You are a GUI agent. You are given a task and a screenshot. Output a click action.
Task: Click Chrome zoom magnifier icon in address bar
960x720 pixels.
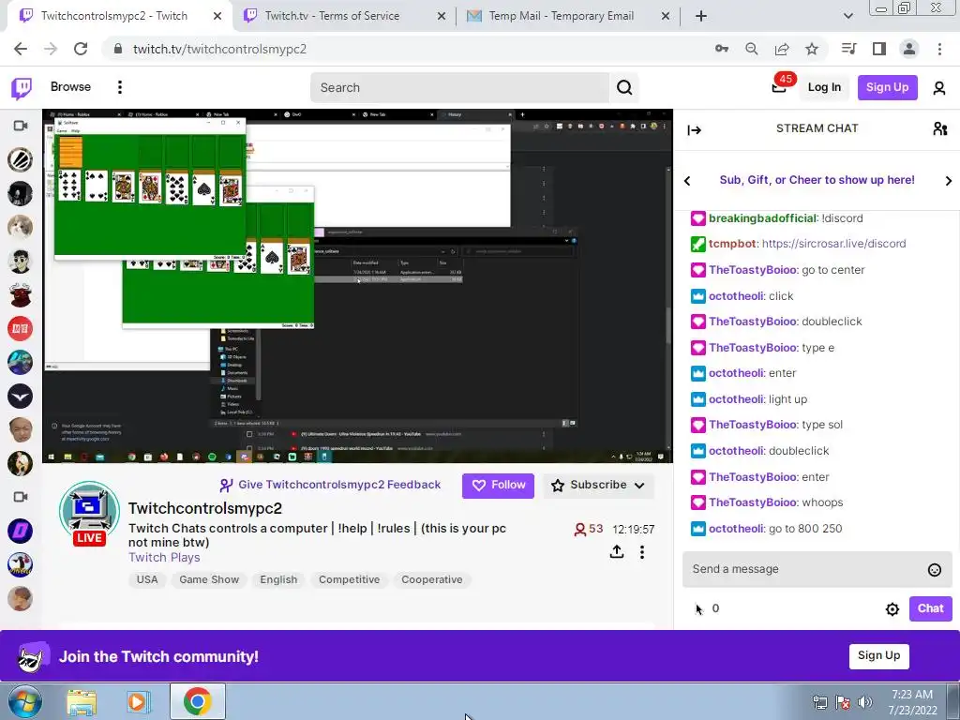tap(752, 49)
